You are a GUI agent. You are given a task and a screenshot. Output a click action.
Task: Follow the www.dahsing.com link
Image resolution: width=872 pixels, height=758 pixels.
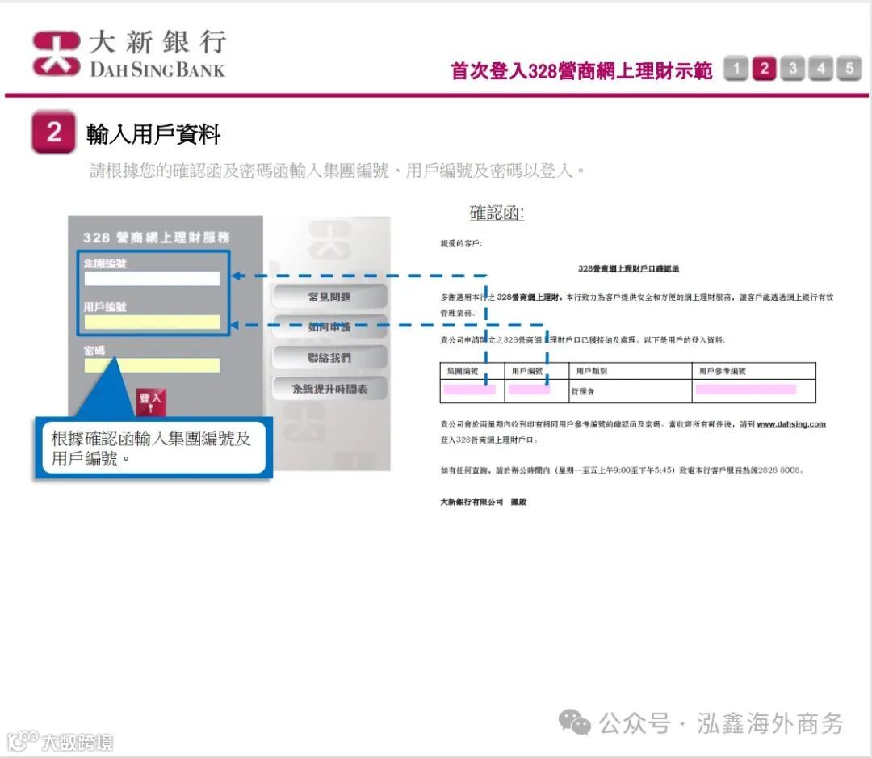790,424
